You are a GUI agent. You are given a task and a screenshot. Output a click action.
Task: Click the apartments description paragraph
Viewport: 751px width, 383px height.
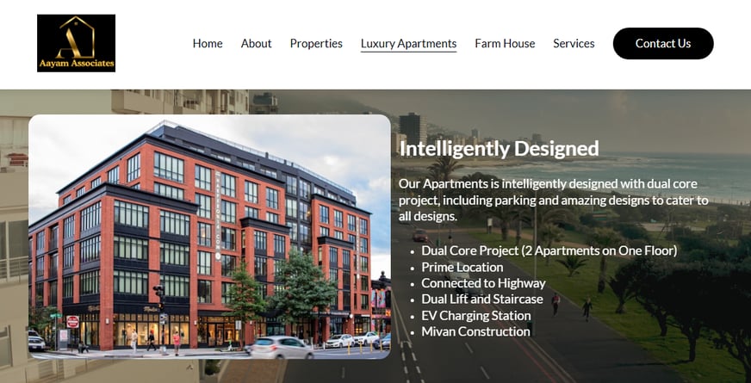point(553,201)
